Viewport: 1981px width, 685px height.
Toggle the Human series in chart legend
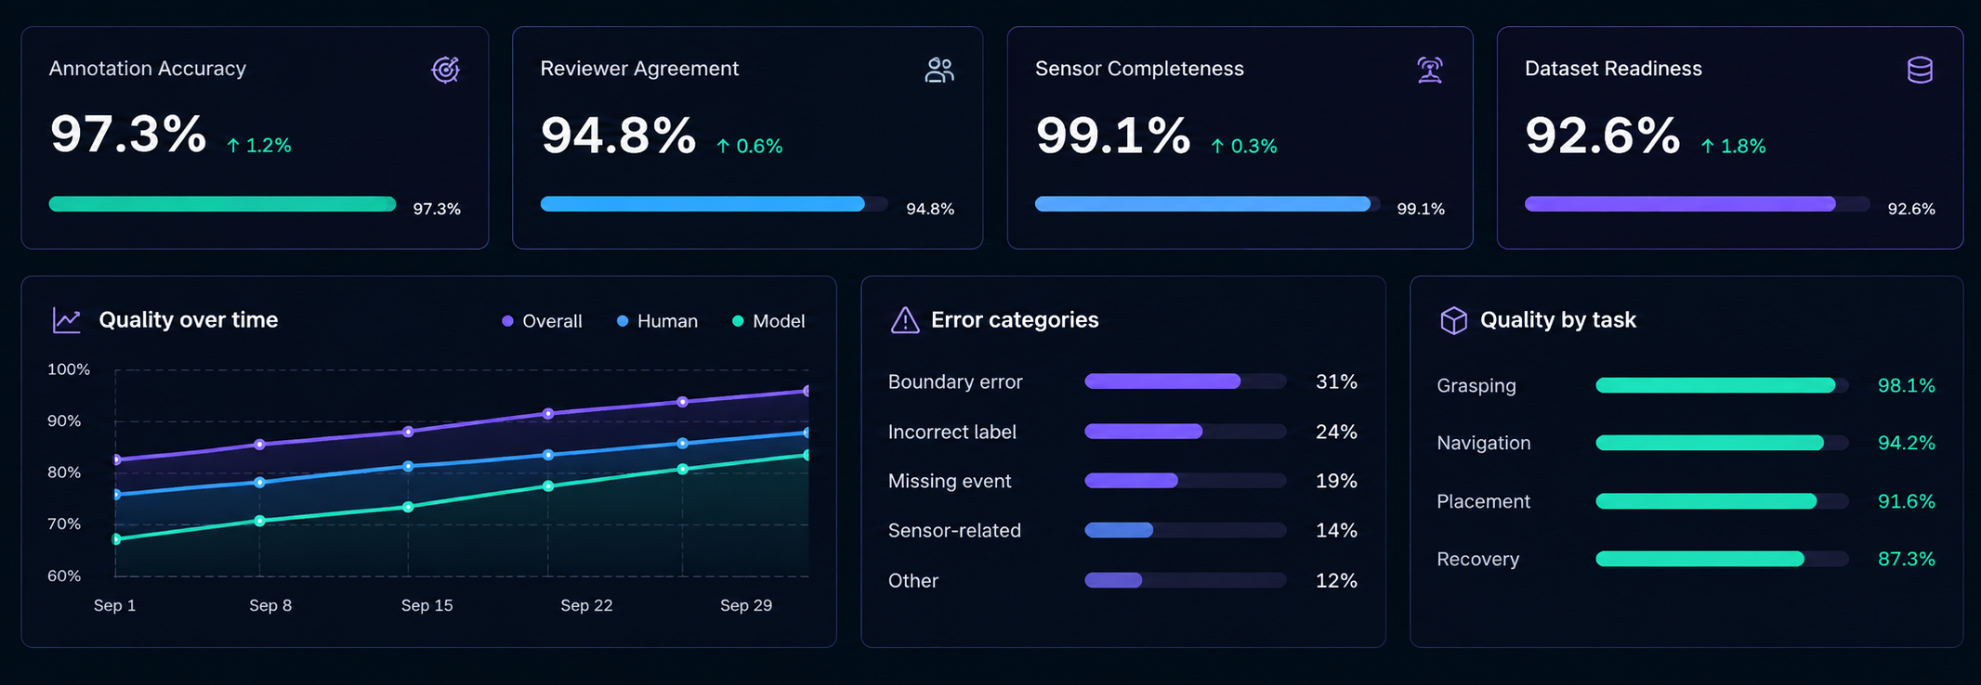[x=657, y=321]
